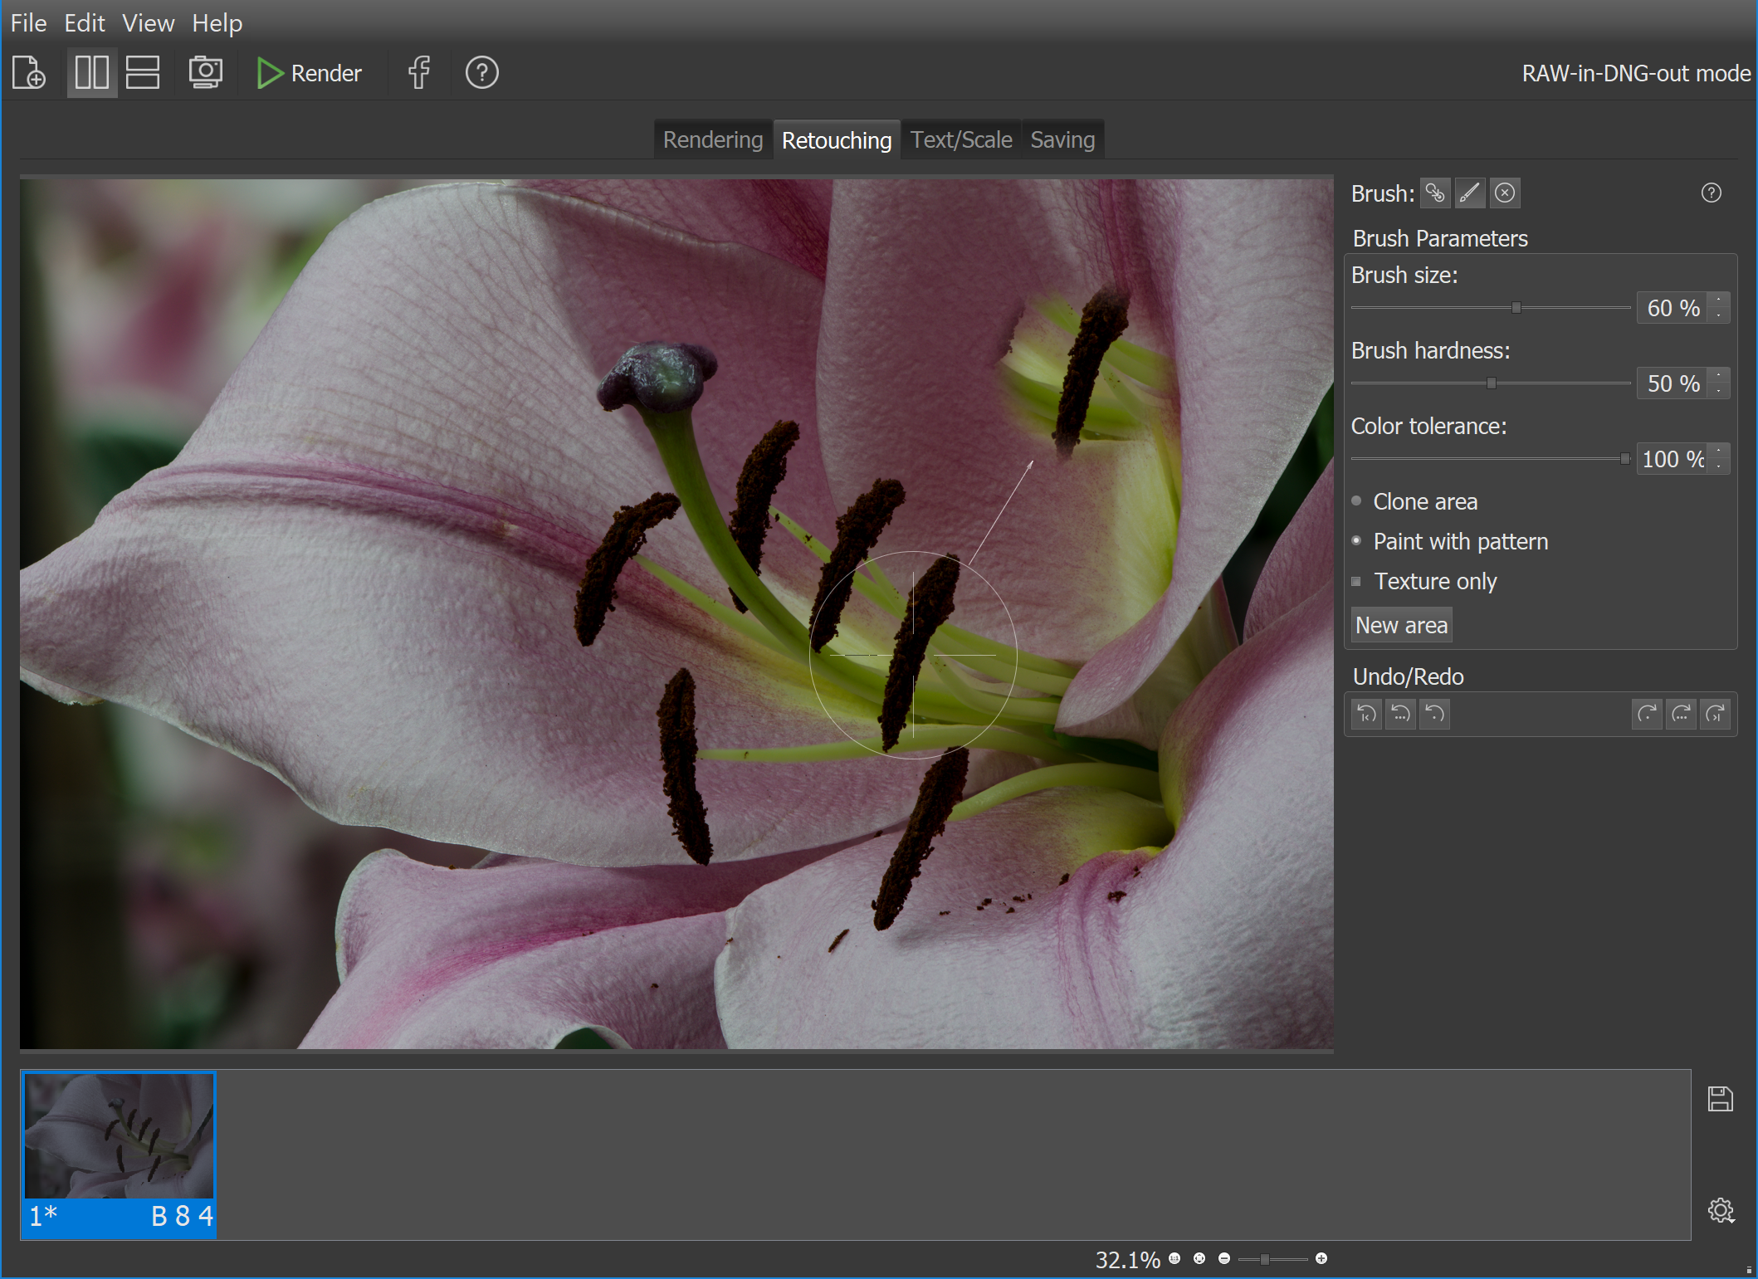
Task: Undo all changes with first undo button
Action: tap(1366, 714)
